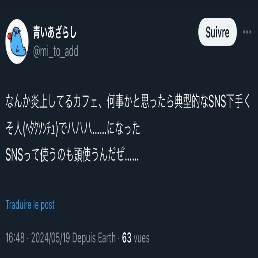The width and height of the screenshot is (258, 258).
Task: Click the になった text ending the second line
Action: pyautogui.click(x=124, y=129)
